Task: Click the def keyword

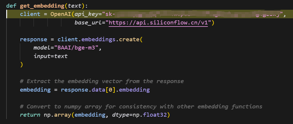Action: click(11, 6)
